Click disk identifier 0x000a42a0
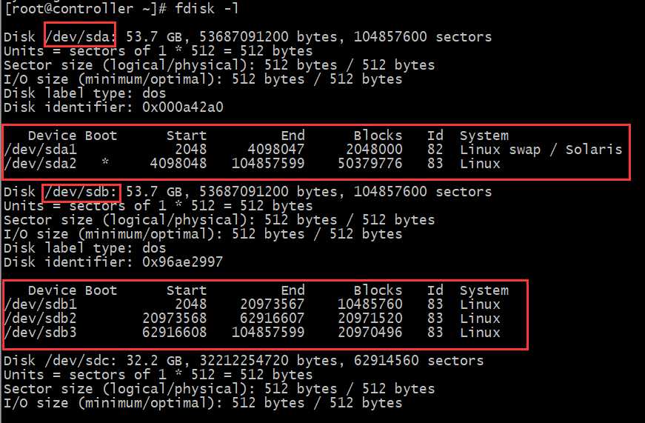Image resolution: width=645 pixels, height=423 pixels. 182,107
